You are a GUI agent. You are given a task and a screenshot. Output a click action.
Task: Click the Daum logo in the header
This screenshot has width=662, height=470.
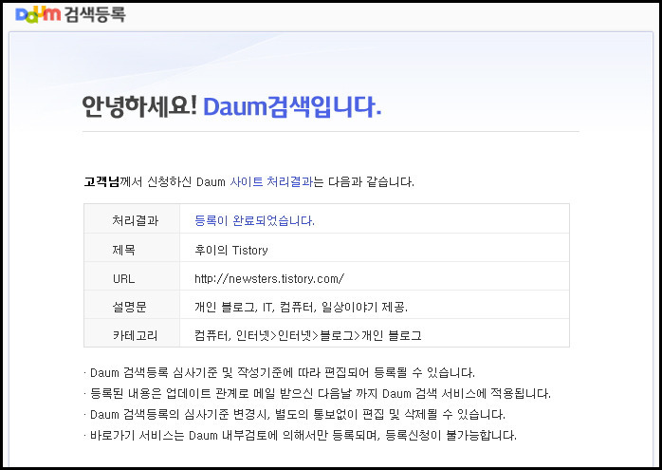pos(39,15)
